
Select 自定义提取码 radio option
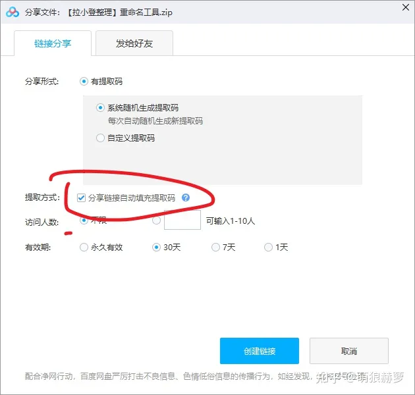click(100, 138)
